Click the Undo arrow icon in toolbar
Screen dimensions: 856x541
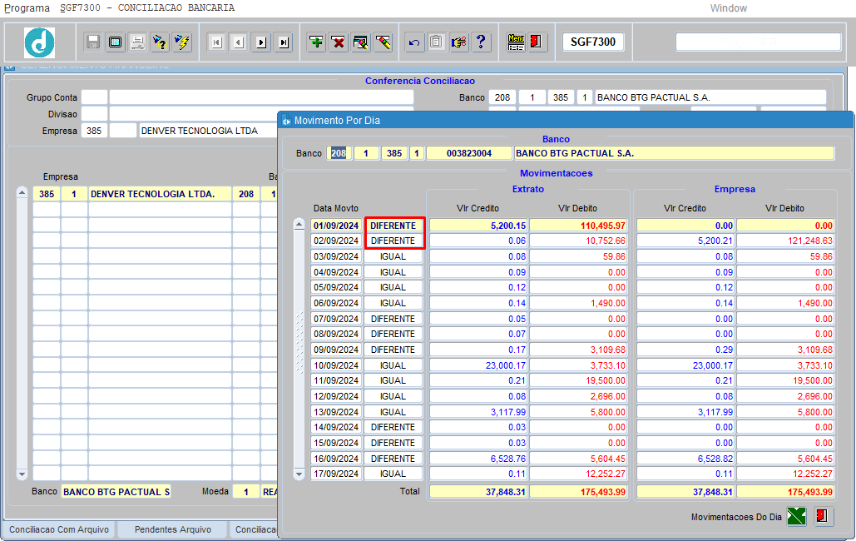pyautogui.click(x=413, y=42)
